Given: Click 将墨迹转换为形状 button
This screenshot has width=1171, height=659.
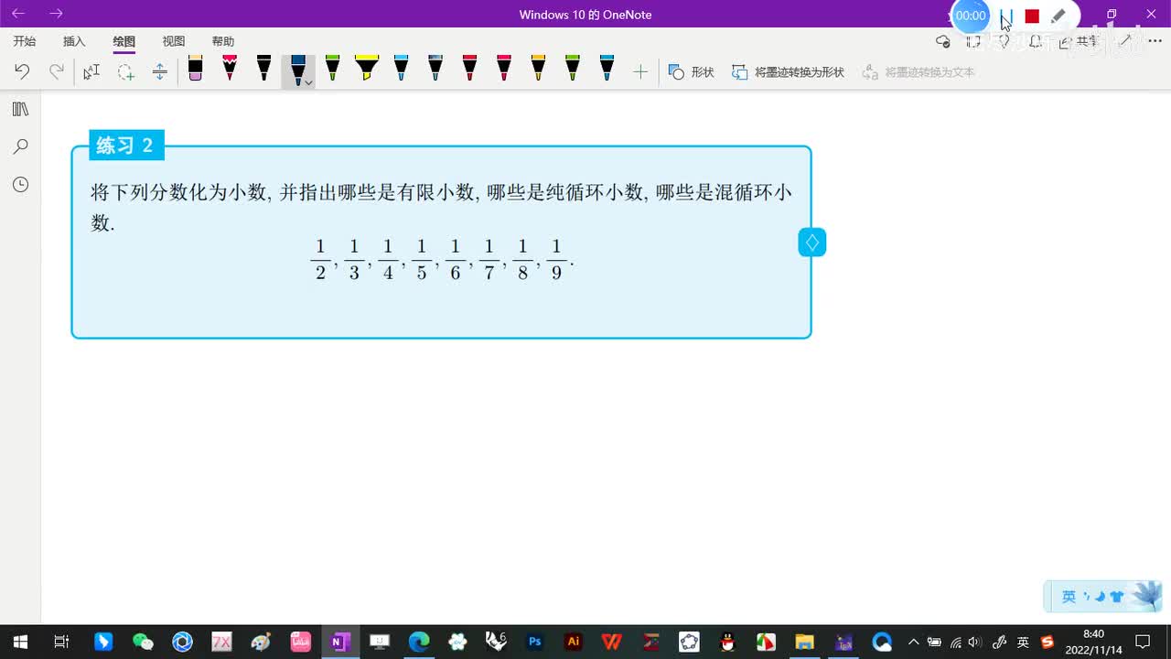Looking at the screenshot, I should pos(789,71).
